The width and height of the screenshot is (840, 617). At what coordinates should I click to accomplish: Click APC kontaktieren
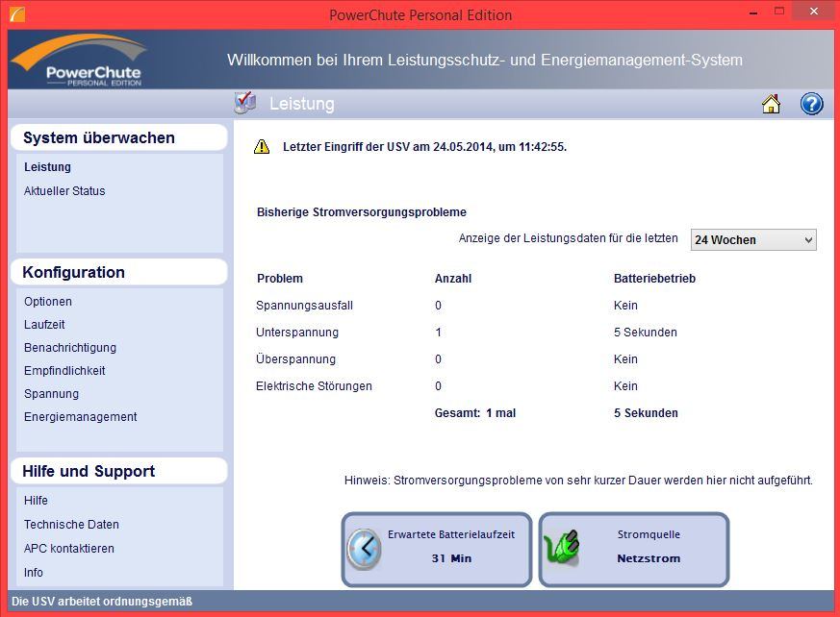point(68,549)
